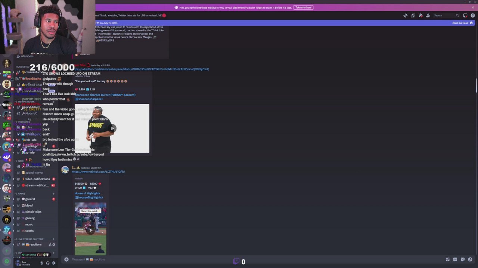
Task: Collapse the MAIN category
Action: (x=21, y=194)
